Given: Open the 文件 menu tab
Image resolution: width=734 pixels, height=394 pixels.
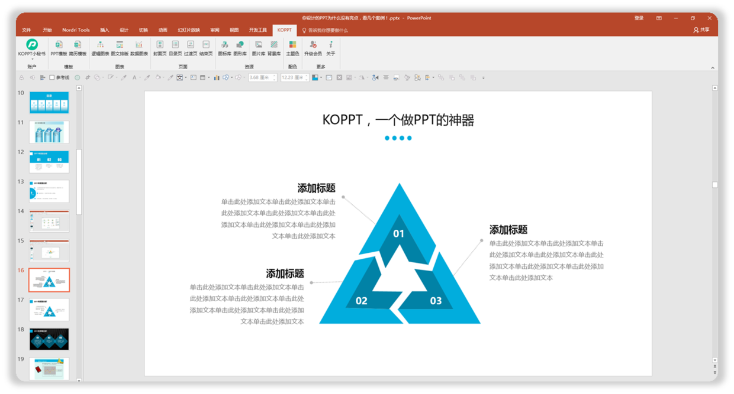Looking at the screenshot, I should pyautogui.click(x=27, y=30).
